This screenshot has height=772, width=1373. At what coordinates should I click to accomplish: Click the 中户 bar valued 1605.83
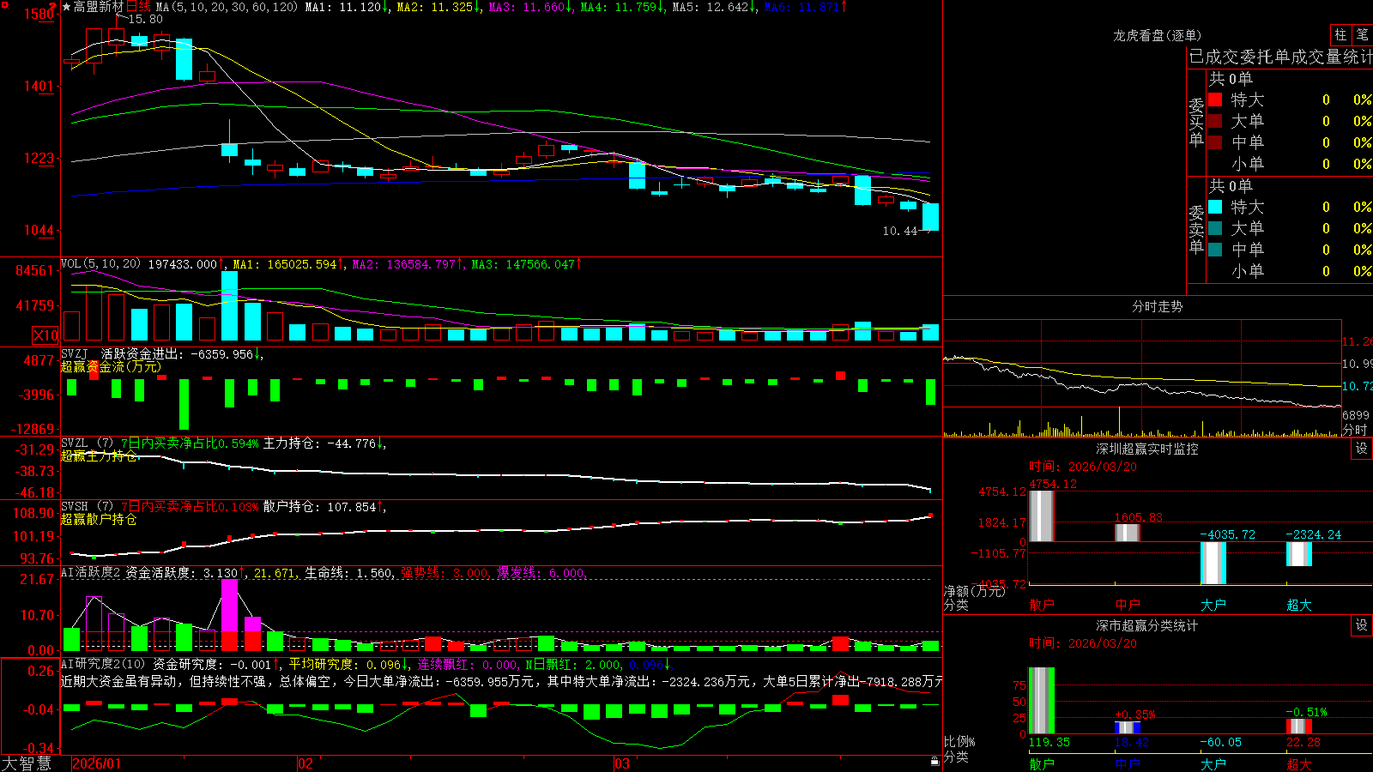coord(1128,533)
